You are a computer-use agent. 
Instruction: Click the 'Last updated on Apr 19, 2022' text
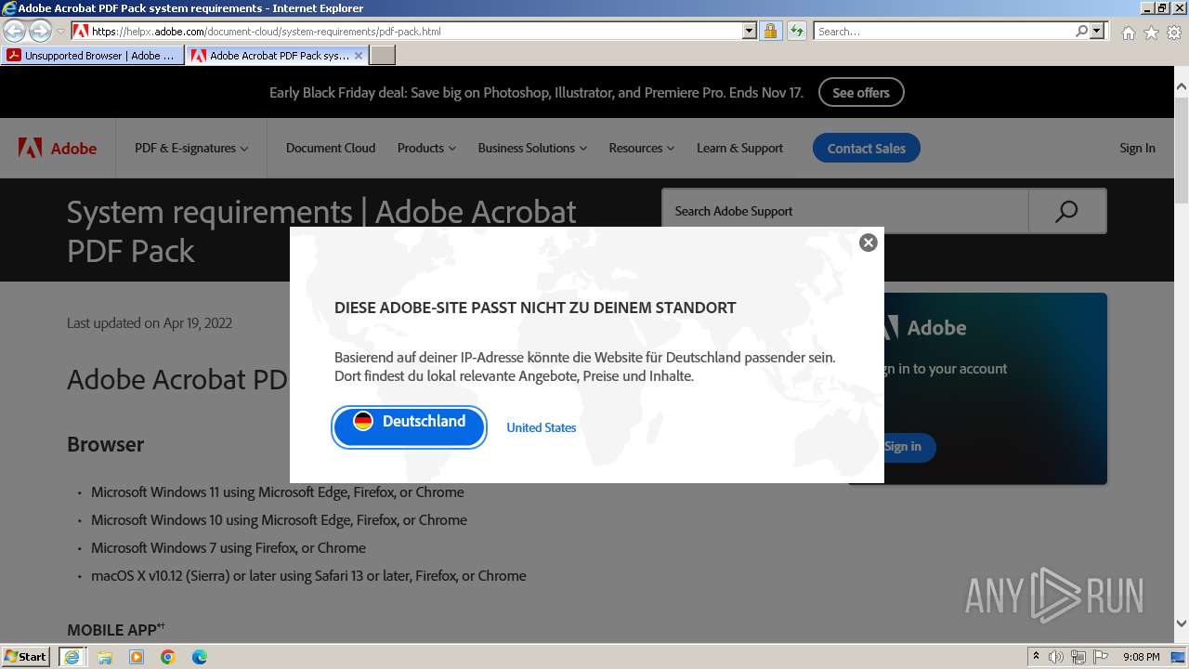click(150, 322)
